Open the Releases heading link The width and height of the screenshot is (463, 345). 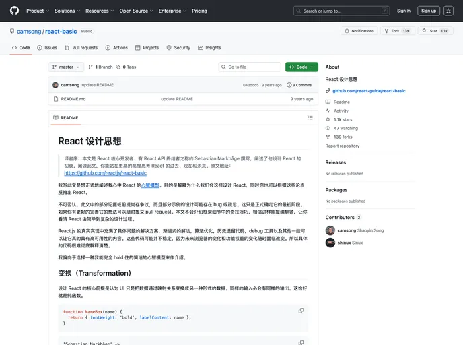click(x=335, y=162)
